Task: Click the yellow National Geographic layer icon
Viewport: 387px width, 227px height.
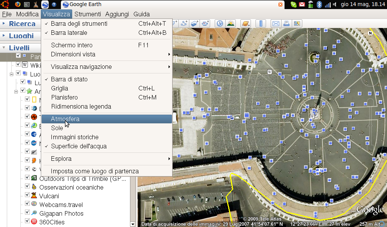Action: (x=34, y=100)
